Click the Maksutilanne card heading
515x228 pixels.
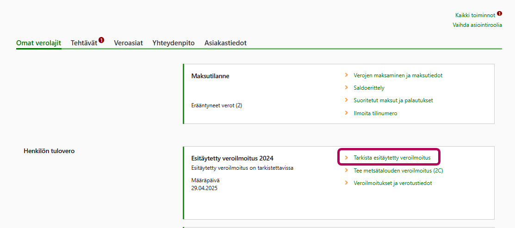210,76
